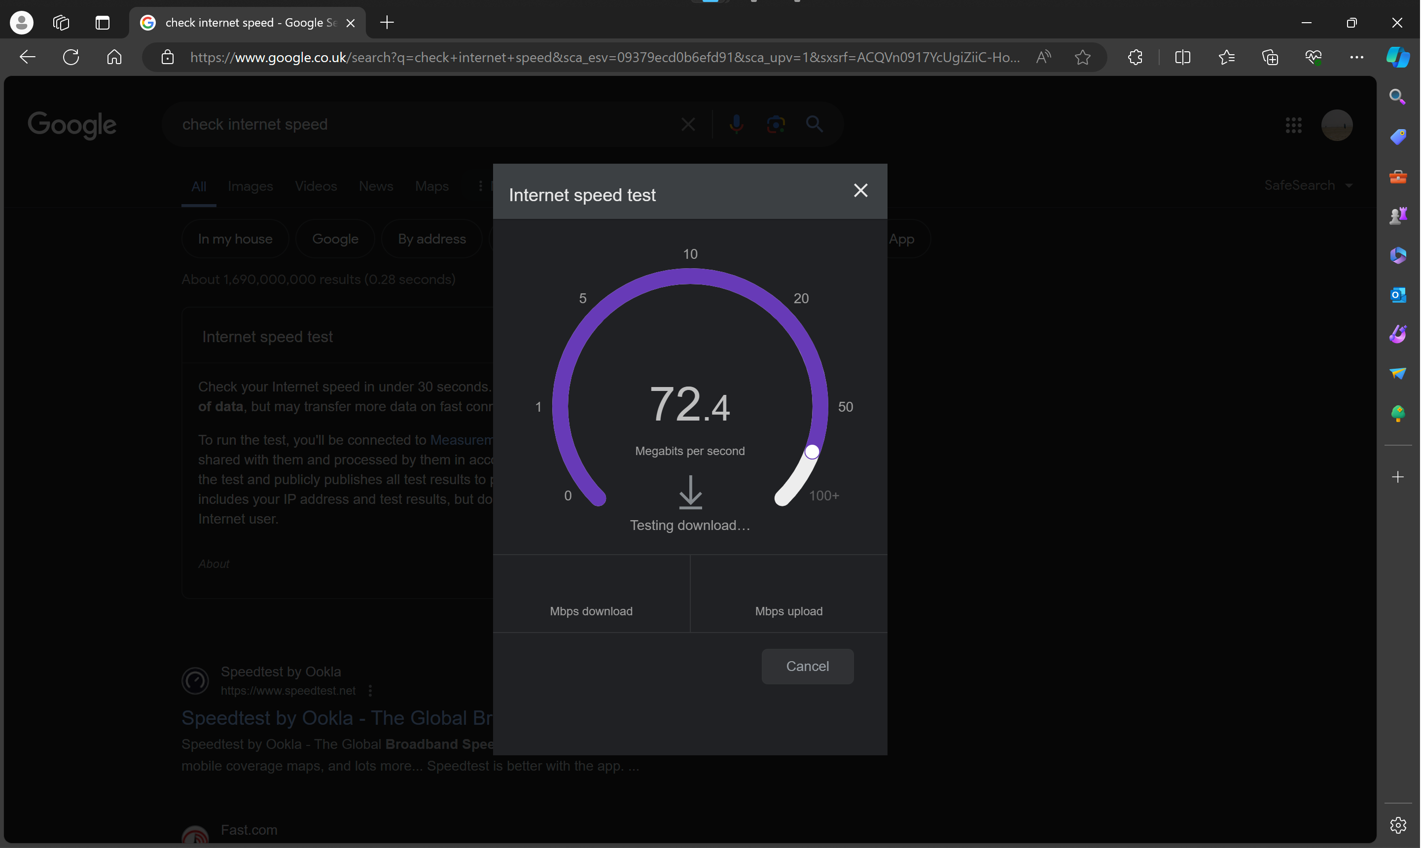
Task: Select the All results tab
Action: 198,186
